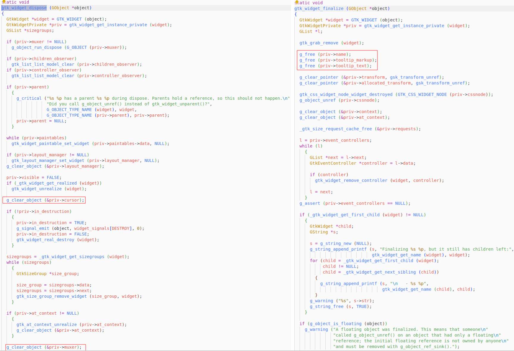The image size is (514, 351).
Task: Click the 'size_group = sizegroups->data;' line
Action: pos(54,285)
